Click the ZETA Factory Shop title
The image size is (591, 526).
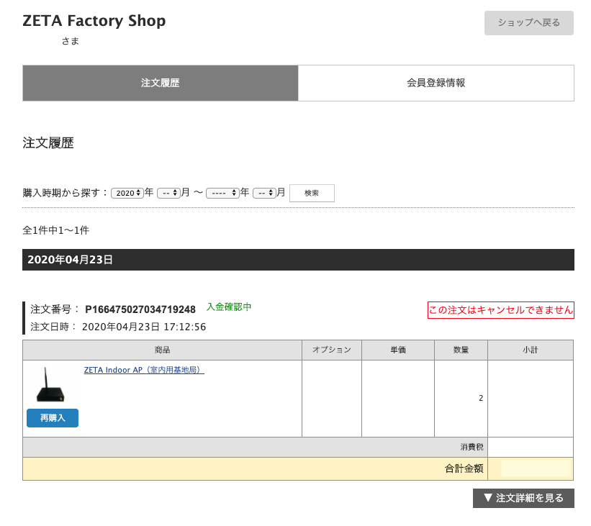(x=94, y=21)
